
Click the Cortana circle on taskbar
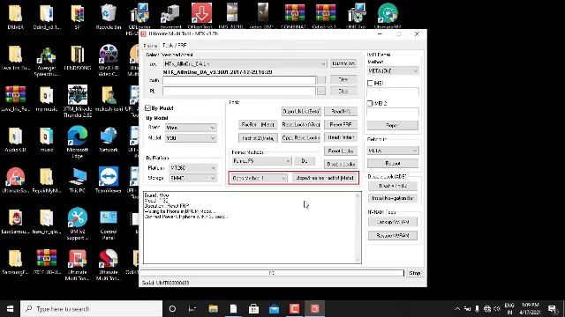click(x=172, y=309)
